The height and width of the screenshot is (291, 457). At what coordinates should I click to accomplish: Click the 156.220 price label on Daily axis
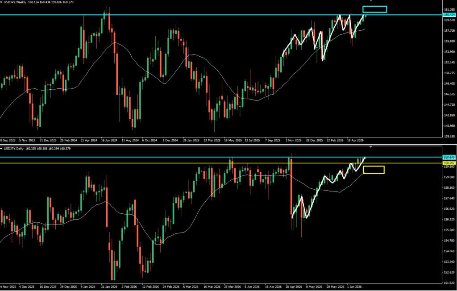coord(450,220)
